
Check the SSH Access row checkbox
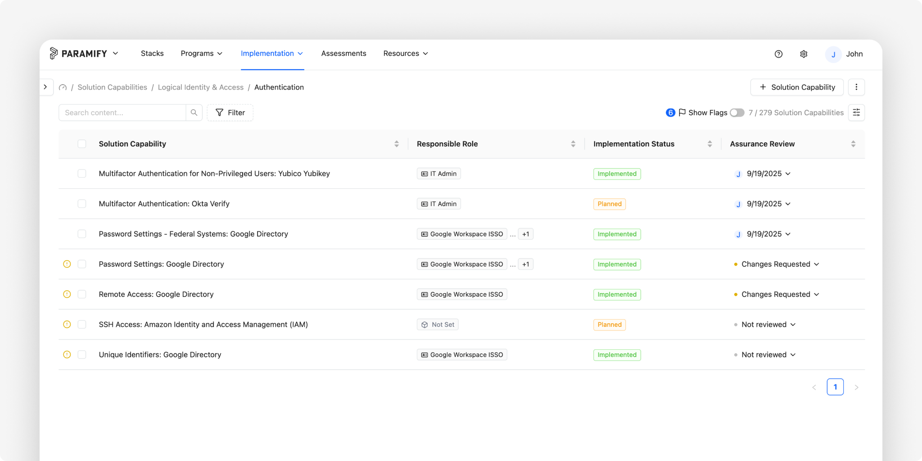[x=82, y=325]
